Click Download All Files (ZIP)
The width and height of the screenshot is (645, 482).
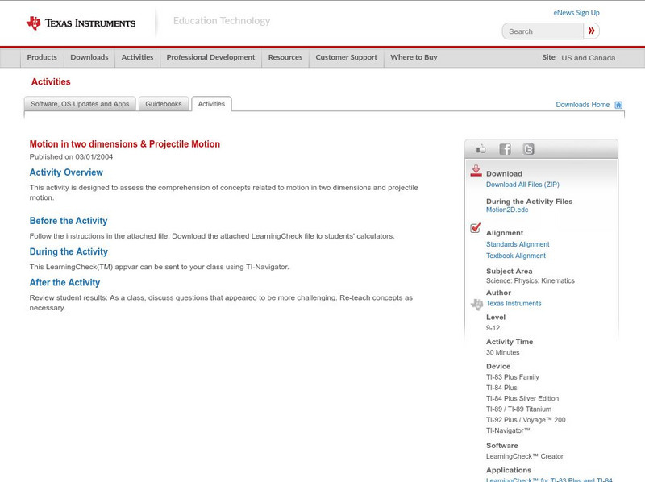point(522,185)
